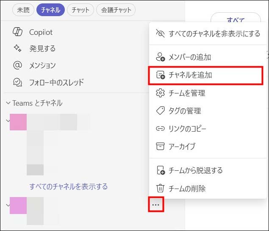Switch to the チャット tab
Screen dimensions: 269x231
pyautogui.click(x=80, y=10)
